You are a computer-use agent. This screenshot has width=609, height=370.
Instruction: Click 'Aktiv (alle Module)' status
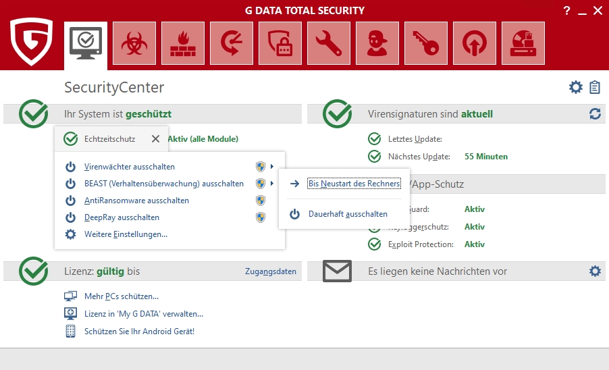[x=203, y=138]
